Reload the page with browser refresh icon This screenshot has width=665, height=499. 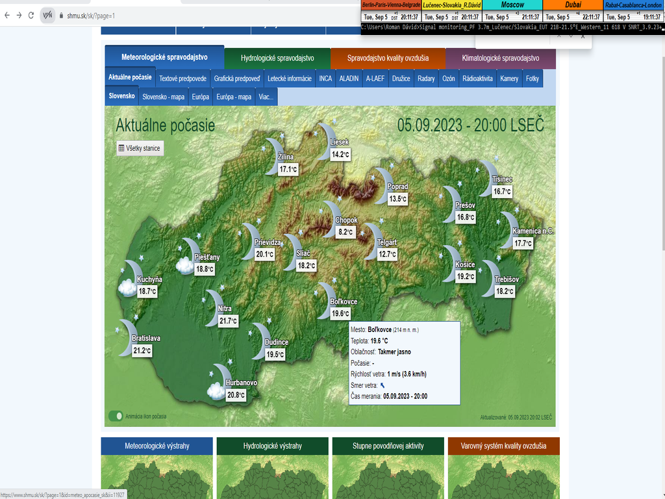[x=31, y=16]
